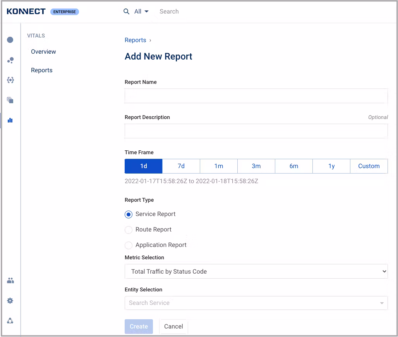Viewport: 398px width, 337px height.
Task: Open the stacked pages icon in sidebar
Action: coord(10,100)
